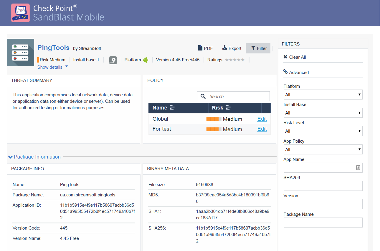Sort policy table by Risk header
Viewport: 380px width, 251px height.
coord(235,108)
